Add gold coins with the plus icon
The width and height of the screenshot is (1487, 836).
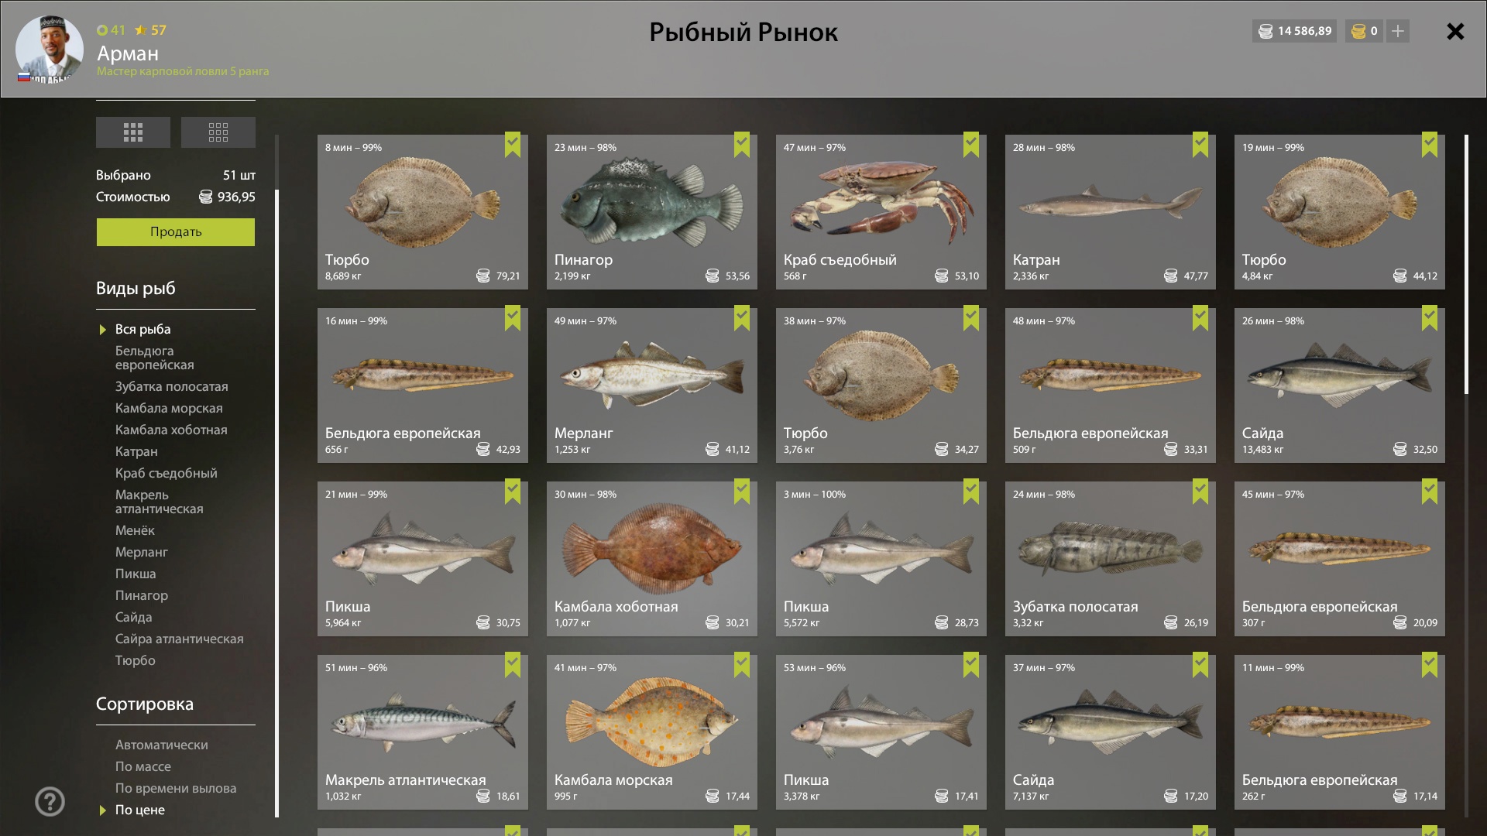click(1398, 31)
